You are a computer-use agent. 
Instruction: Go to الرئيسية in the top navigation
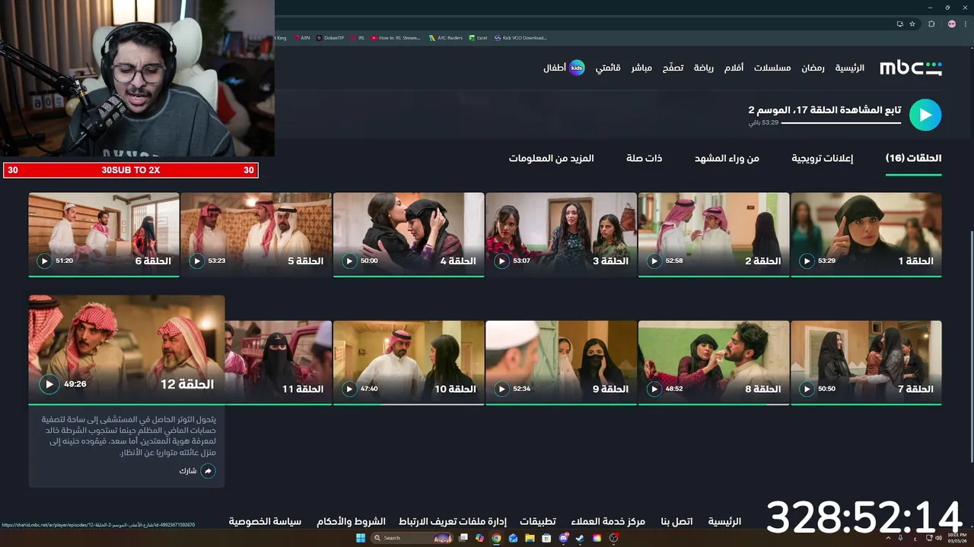tap(850, 68)
